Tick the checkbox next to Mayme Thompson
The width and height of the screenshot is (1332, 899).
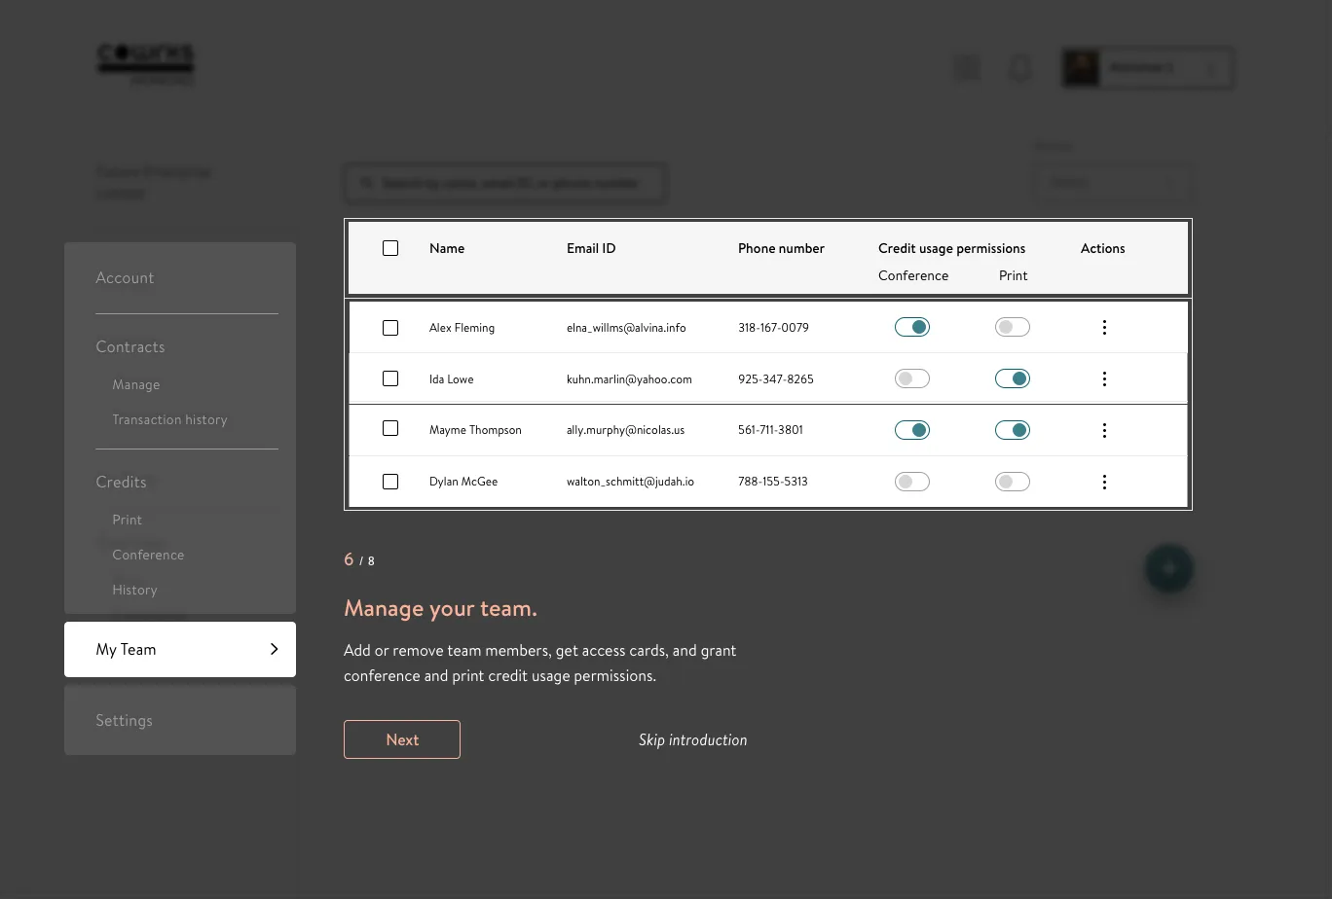point(390,428)
